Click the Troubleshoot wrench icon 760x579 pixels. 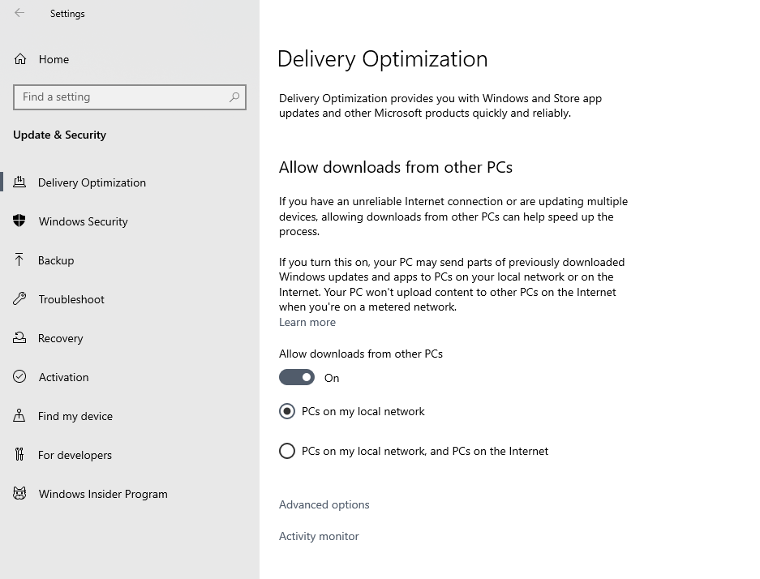click(19, 299)
